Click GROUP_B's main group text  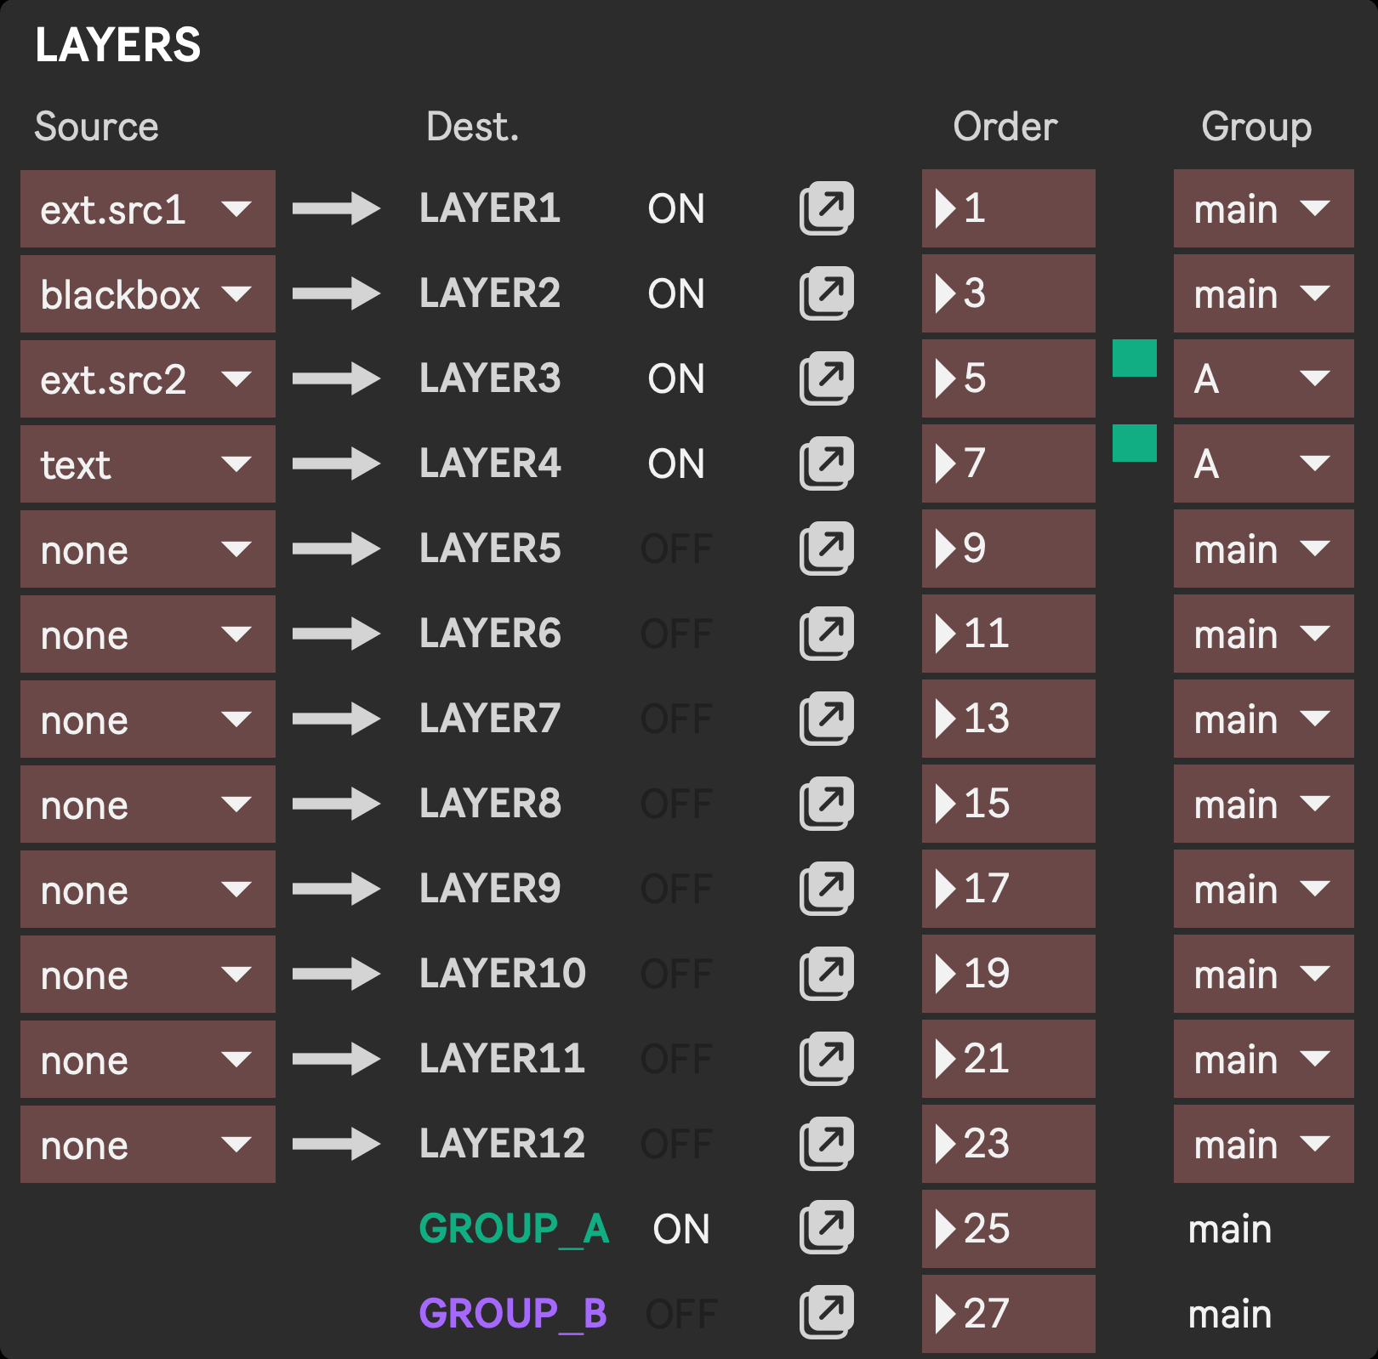tap(1230, 1316)
